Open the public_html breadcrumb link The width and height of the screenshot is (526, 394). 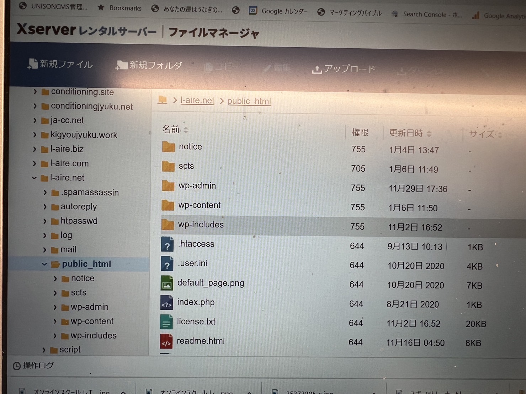[249, 101]
